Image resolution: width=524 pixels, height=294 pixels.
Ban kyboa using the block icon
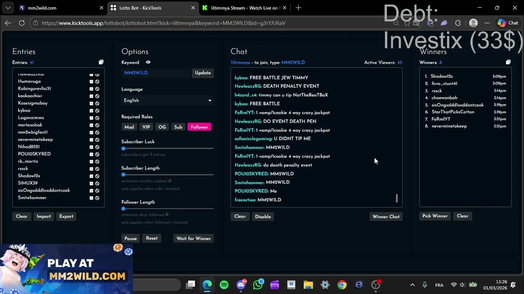(97, 111)
